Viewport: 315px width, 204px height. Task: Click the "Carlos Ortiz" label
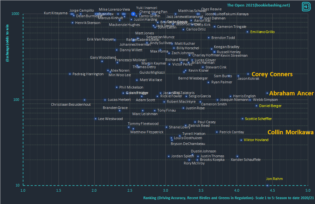click(x=196, y=29)
